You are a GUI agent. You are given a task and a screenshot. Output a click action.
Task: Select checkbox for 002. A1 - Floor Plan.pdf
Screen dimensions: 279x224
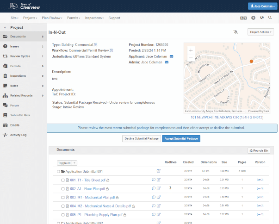coord(63,188)
